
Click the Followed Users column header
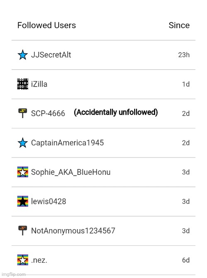[47, 25]
